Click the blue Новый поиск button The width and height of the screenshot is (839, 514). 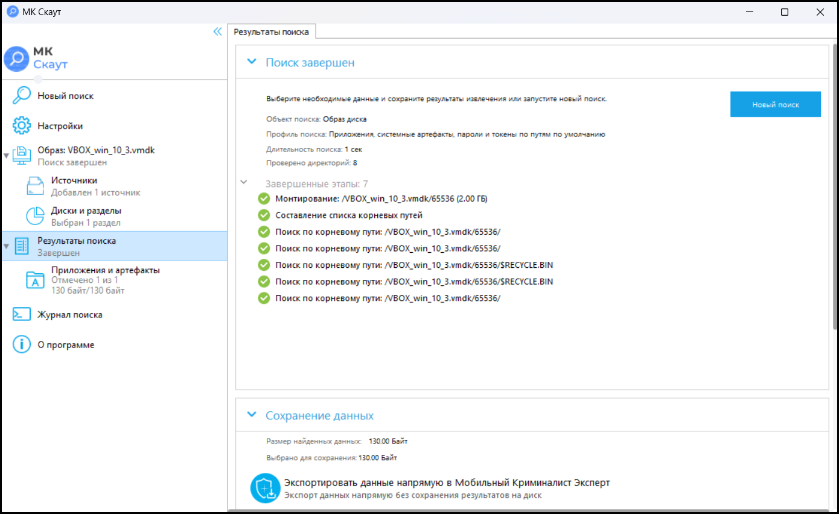click(776, 104)
